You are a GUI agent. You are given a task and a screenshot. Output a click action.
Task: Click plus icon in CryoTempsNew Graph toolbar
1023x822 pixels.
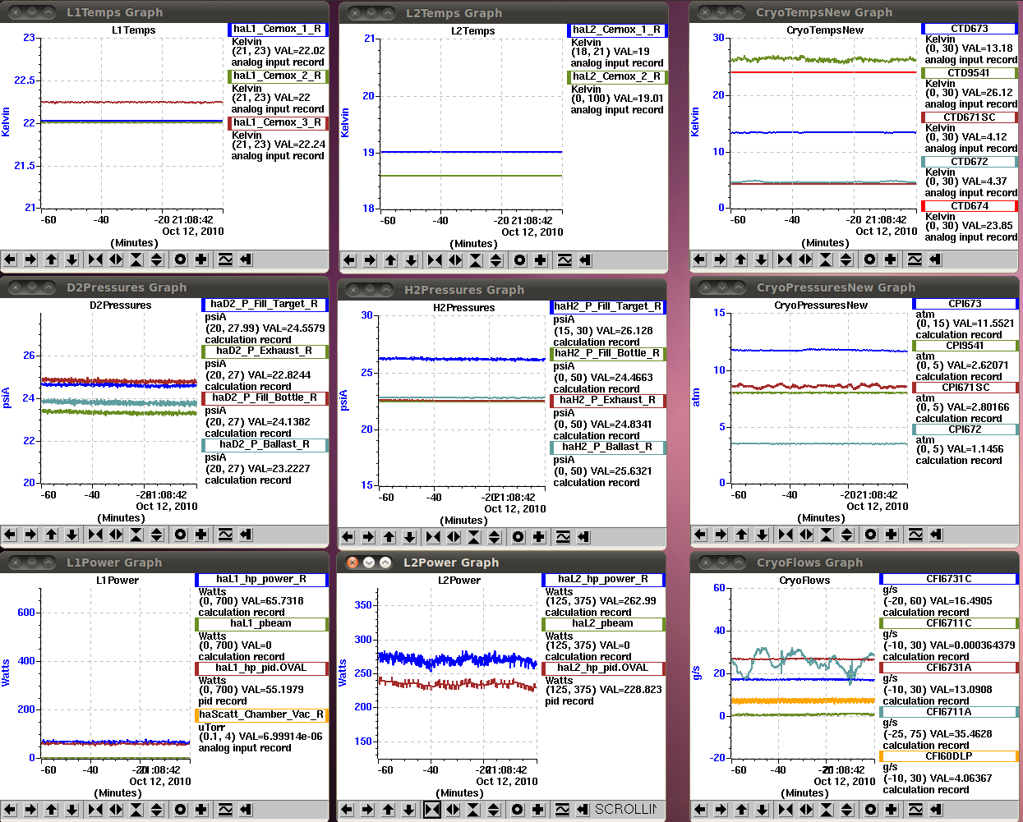click(x=891, y=259)
